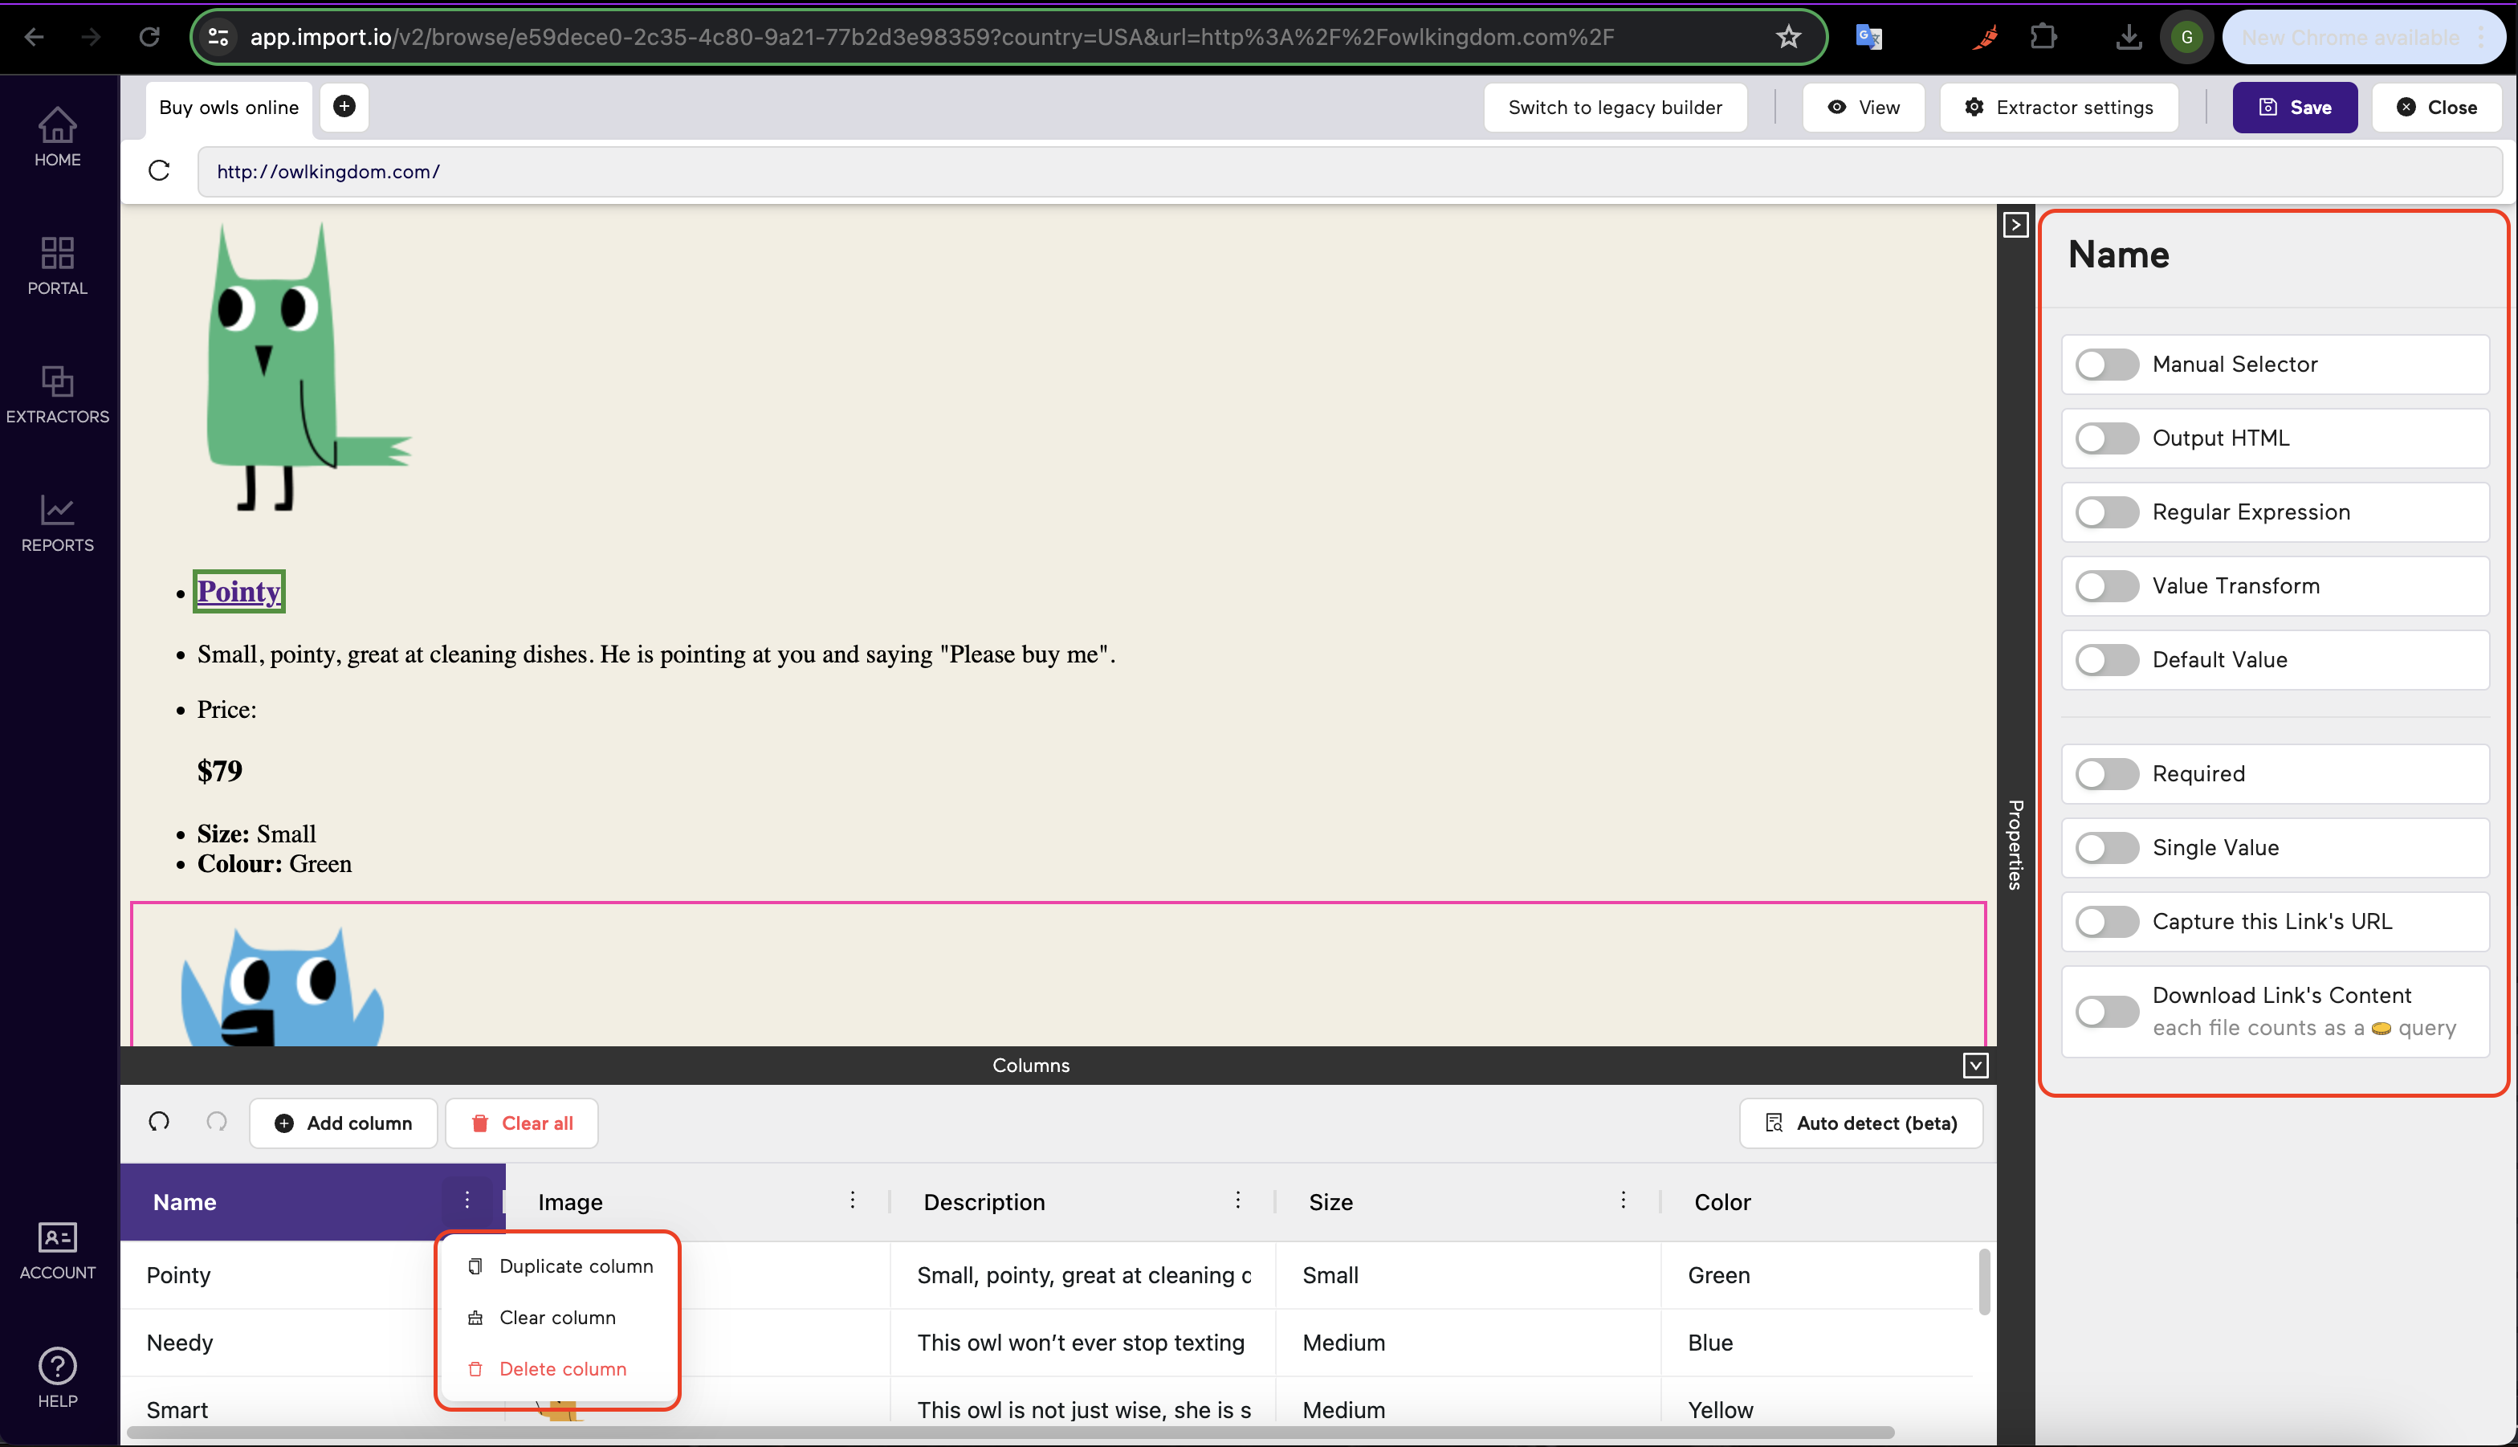Go to the Reports sidebar icon

coord(57,523)
